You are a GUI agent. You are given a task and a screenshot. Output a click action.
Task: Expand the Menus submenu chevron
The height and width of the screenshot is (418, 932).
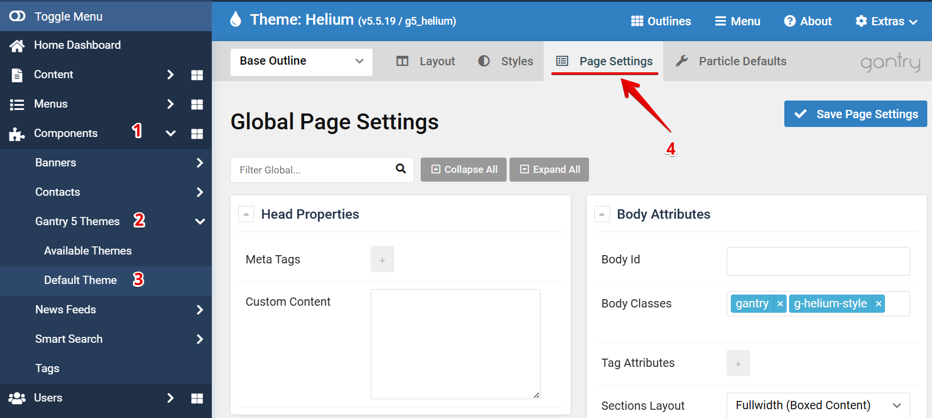pos(170,104)
